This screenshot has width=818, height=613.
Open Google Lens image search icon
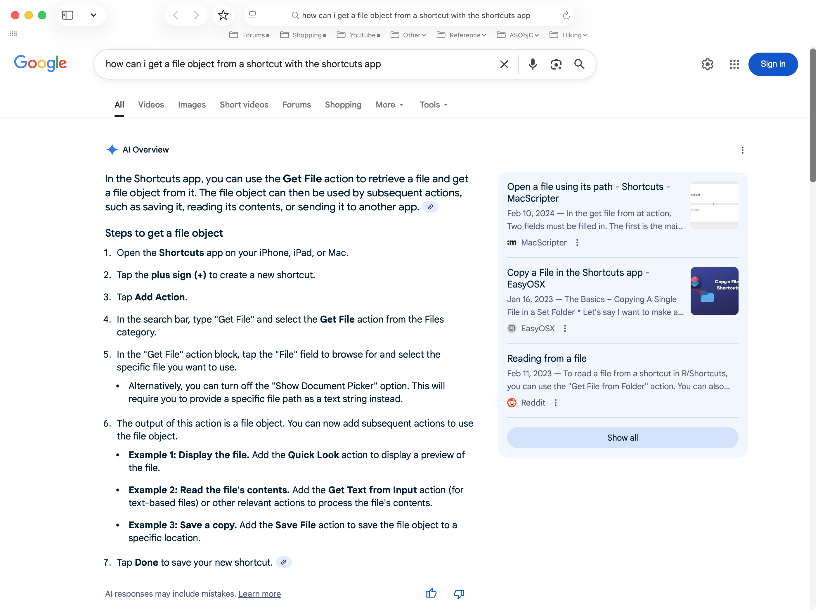(556, 64)
